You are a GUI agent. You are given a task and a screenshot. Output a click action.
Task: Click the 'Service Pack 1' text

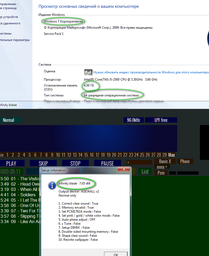(54, 34)
